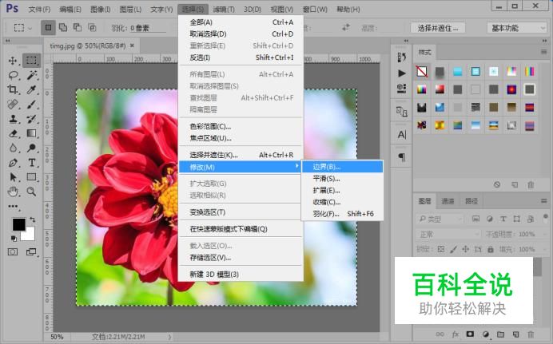Open the Edit Toolbar ellipsis button
This screenshot has width=553, height=344.
tap(13, 207)
